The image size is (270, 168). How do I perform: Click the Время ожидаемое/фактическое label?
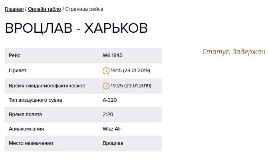47,86
